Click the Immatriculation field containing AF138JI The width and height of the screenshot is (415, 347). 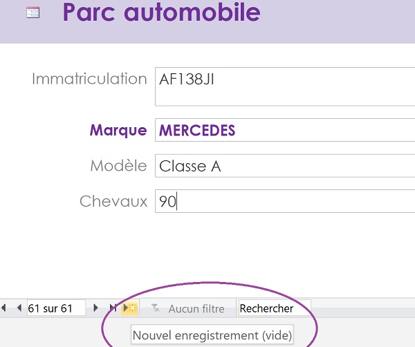tap(285, 86)
